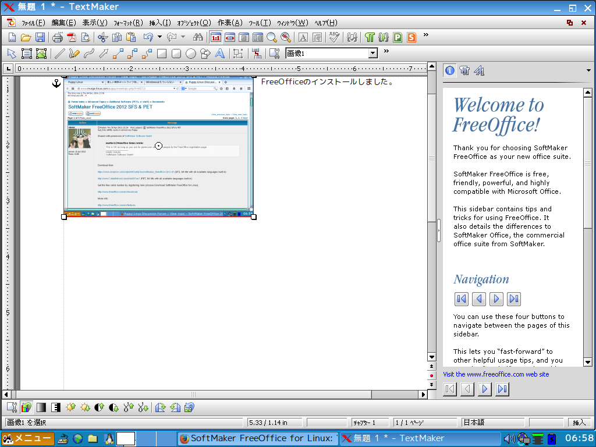Image resolution: width=596 pixels, height=447 pixels.
Task: Select the straight line drawing tool
Action: pyautogui.click(x=59, y=54)
